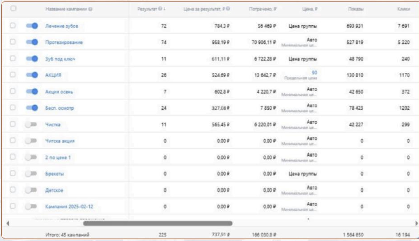Tick the checkbox next to Бесп. осмотр
419x241 pixels.
(x=13, y=108)
